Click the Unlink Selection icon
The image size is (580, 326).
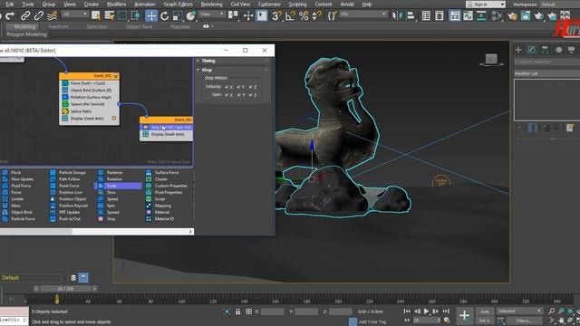[x=38, y=16]
